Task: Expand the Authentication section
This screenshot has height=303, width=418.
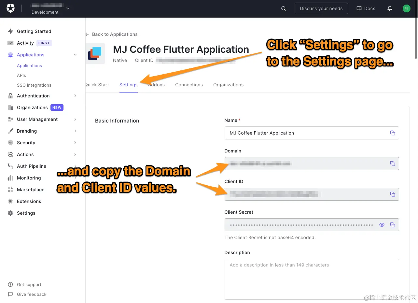Action: click(33, 96)
